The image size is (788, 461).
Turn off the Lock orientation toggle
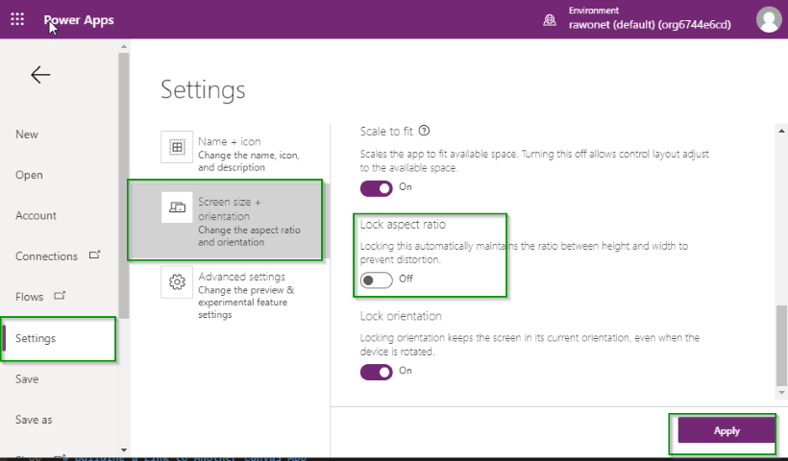coord(376,372)
